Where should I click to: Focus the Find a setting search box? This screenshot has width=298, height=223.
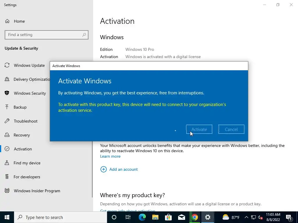coord(46,35)
